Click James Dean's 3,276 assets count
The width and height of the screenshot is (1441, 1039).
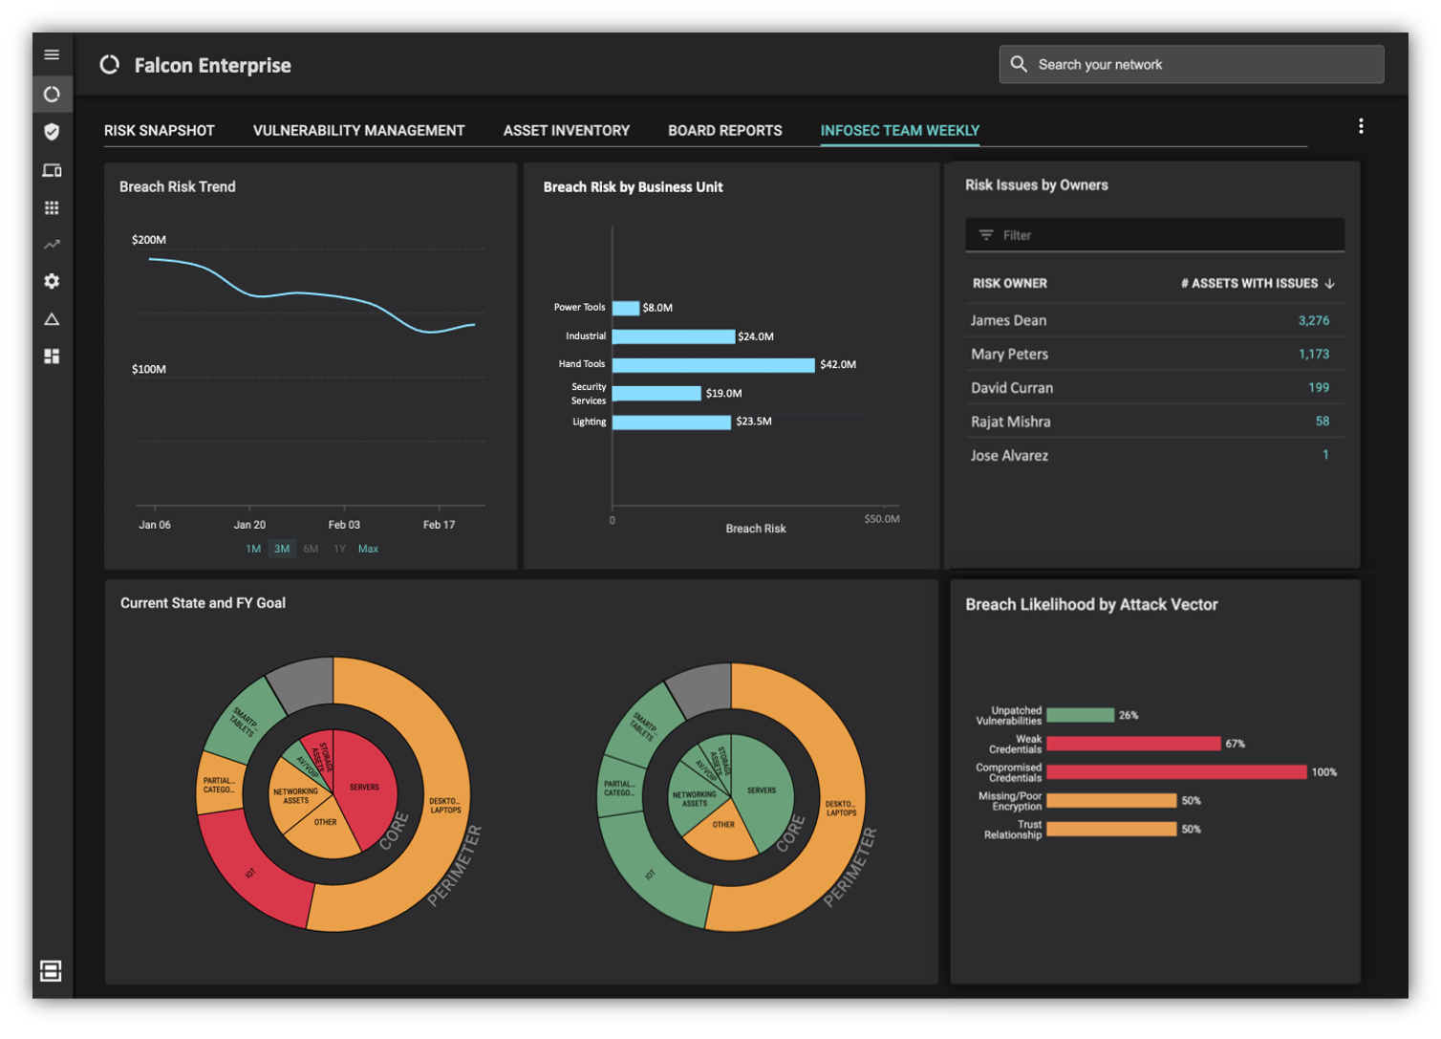tap(1314, 320)
